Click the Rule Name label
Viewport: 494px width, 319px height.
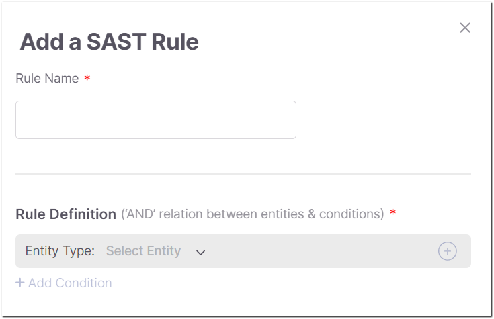[47, 78]
